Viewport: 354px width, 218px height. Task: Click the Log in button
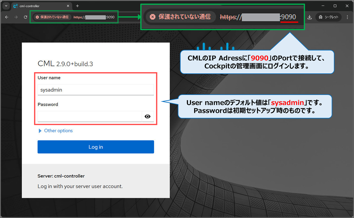tap(96, 147)
